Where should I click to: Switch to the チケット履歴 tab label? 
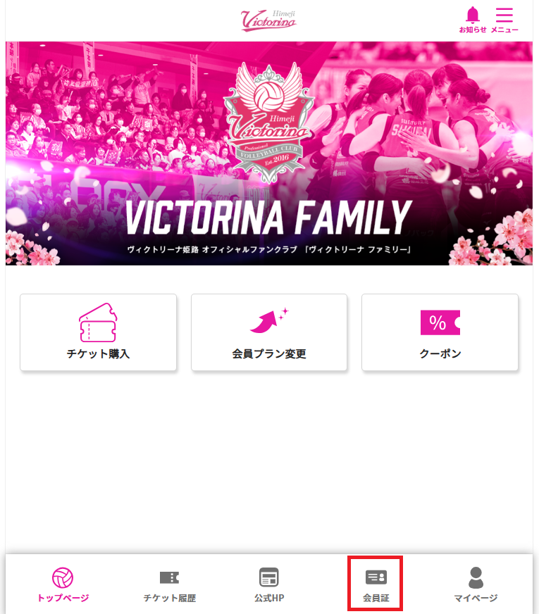169,598
